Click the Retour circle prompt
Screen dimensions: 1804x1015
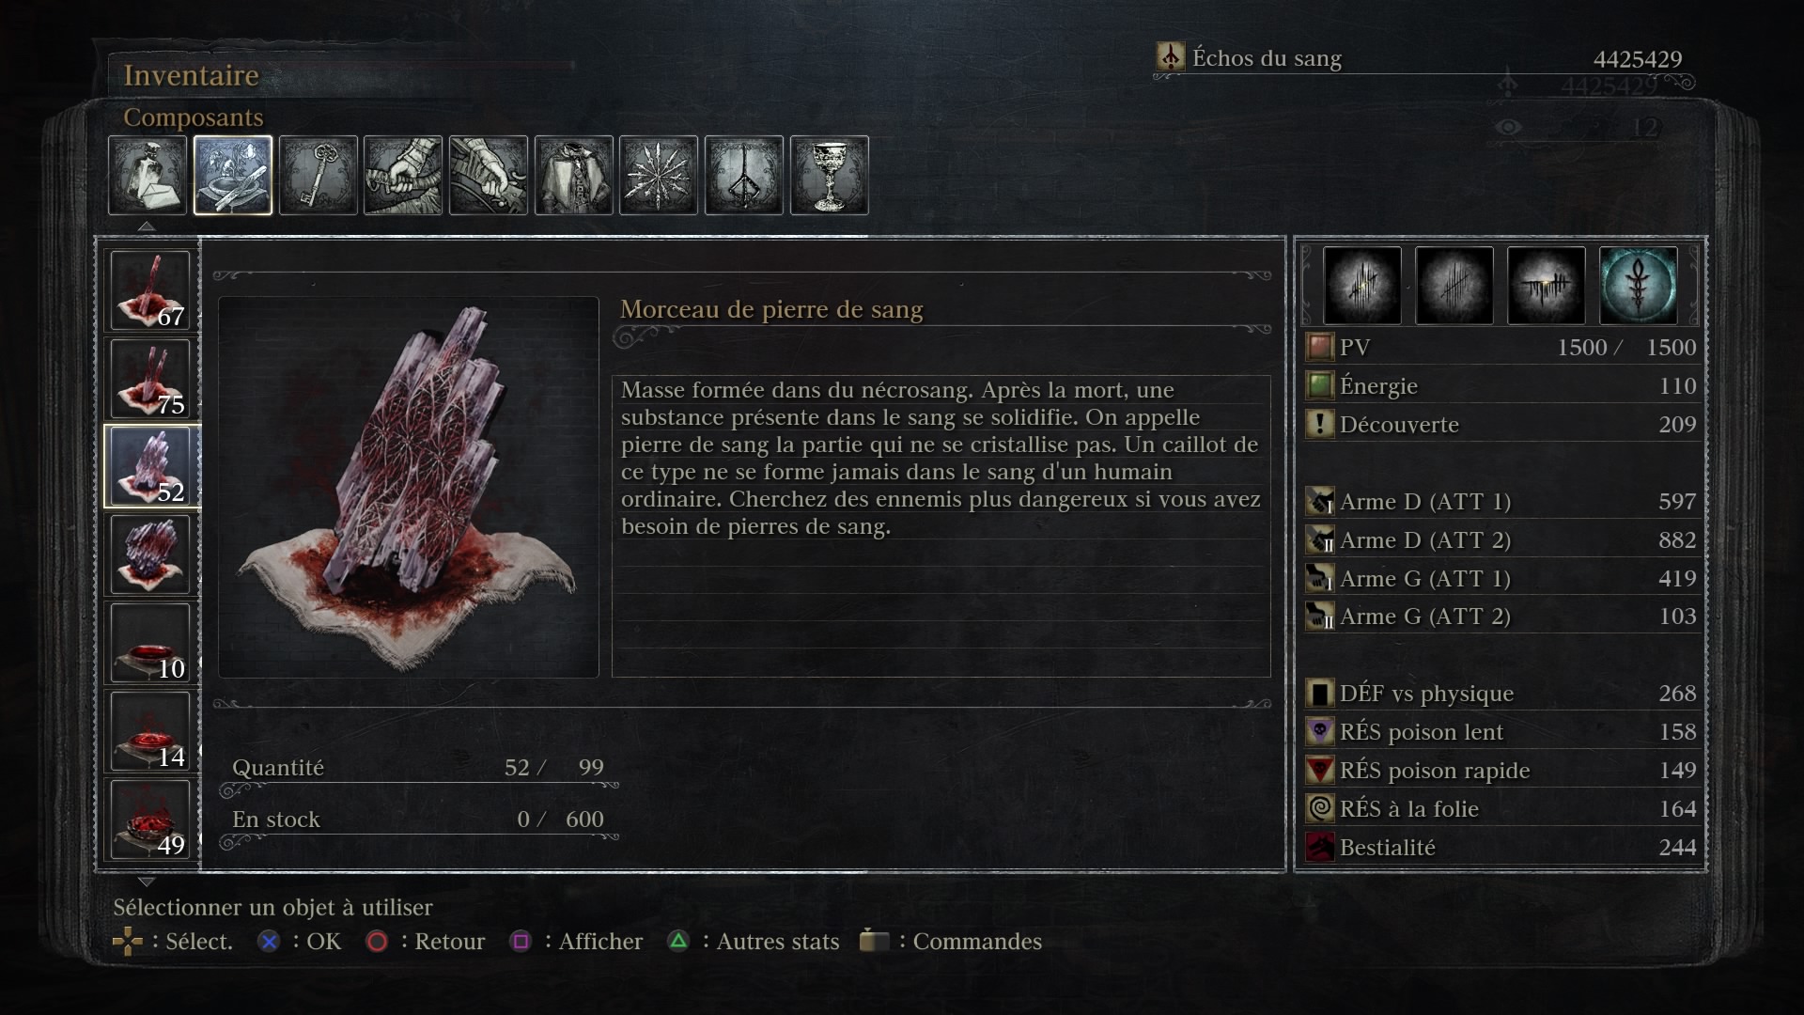426,941
